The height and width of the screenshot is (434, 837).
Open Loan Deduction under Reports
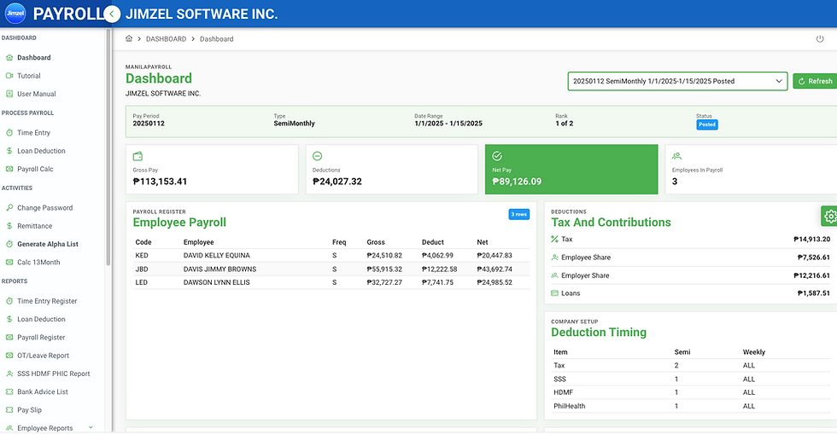(41, 320)
